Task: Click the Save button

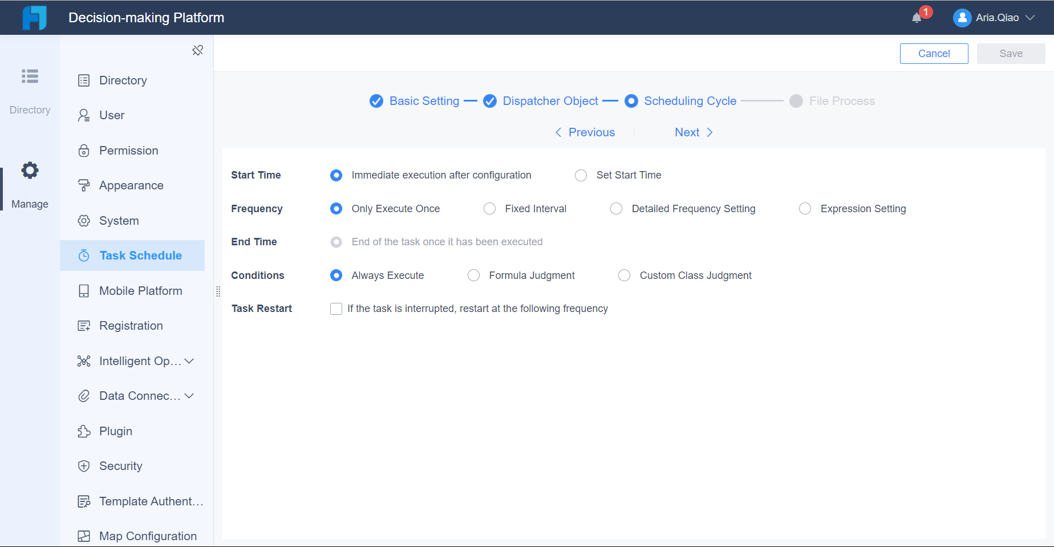Action: pos(1011,54)
